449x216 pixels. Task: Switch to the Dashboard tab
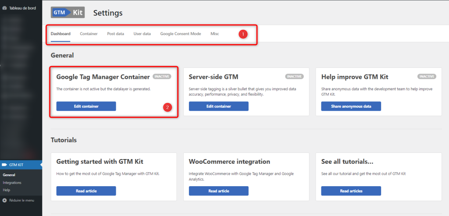pyautogui.click(x=61, y=34)
